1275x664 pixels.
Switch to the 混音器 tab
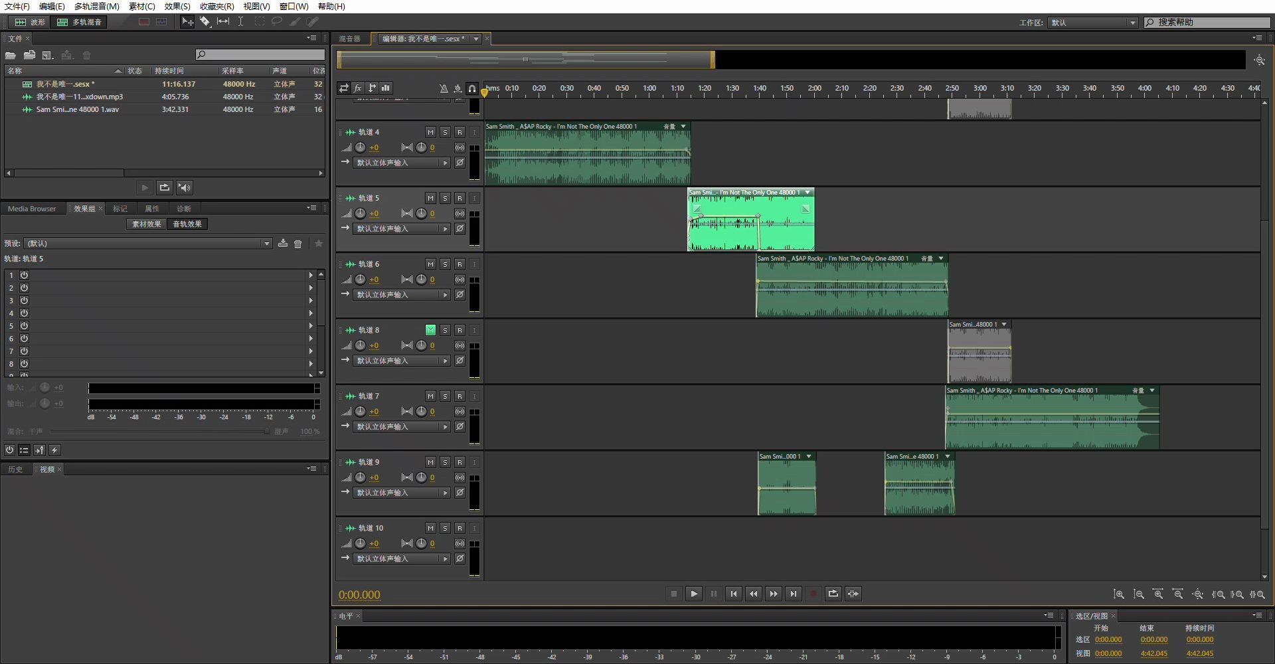349,39
